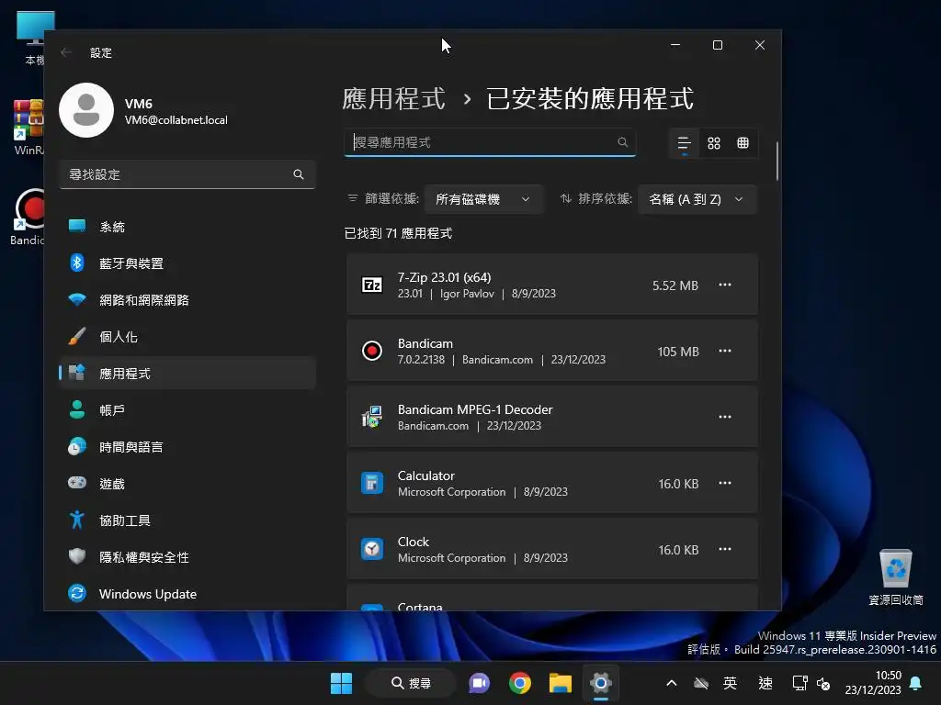Click the 7-Zip app icon
Viewport: 941px width, 705px height.
pyautogui.click(x=372, y=285)
